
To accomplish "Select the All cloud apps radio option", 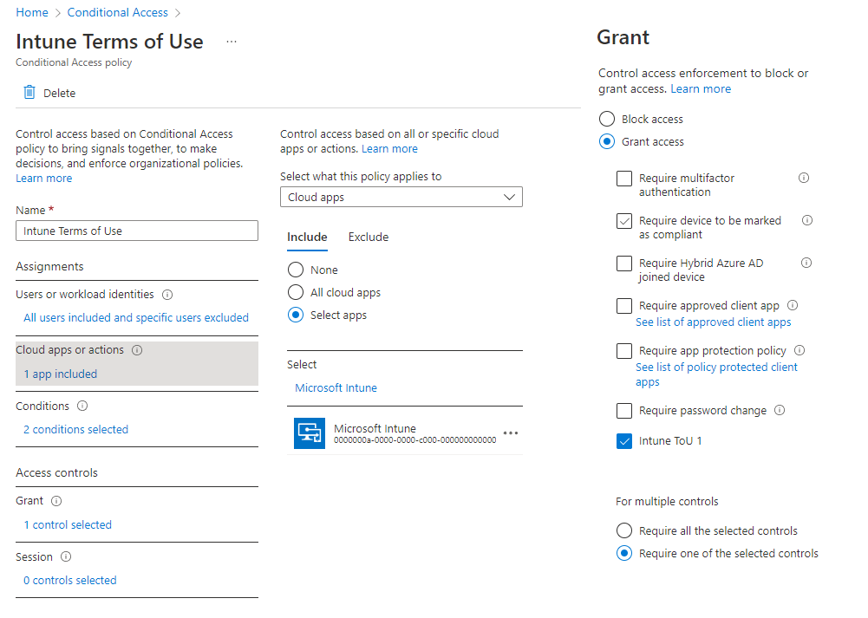I will point(296,293).
